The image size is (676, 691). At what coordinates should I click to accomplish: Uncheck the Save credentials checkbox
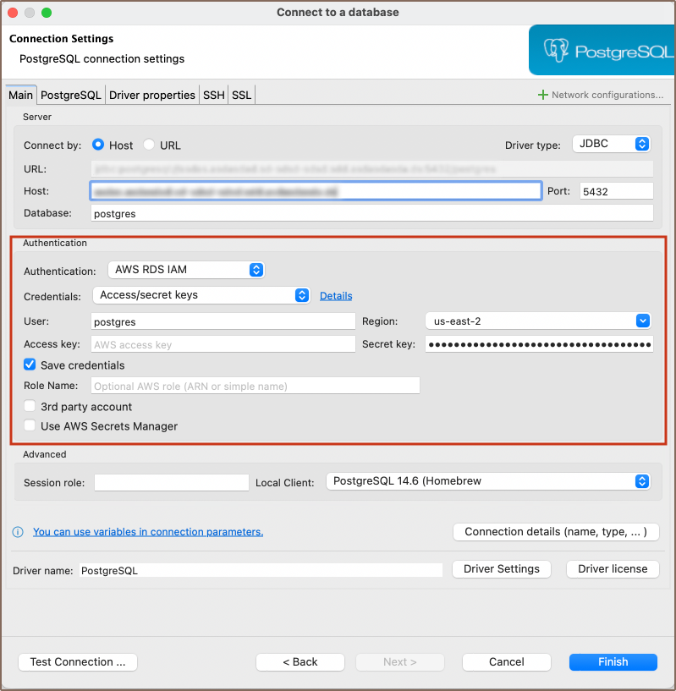pos(30,365)
